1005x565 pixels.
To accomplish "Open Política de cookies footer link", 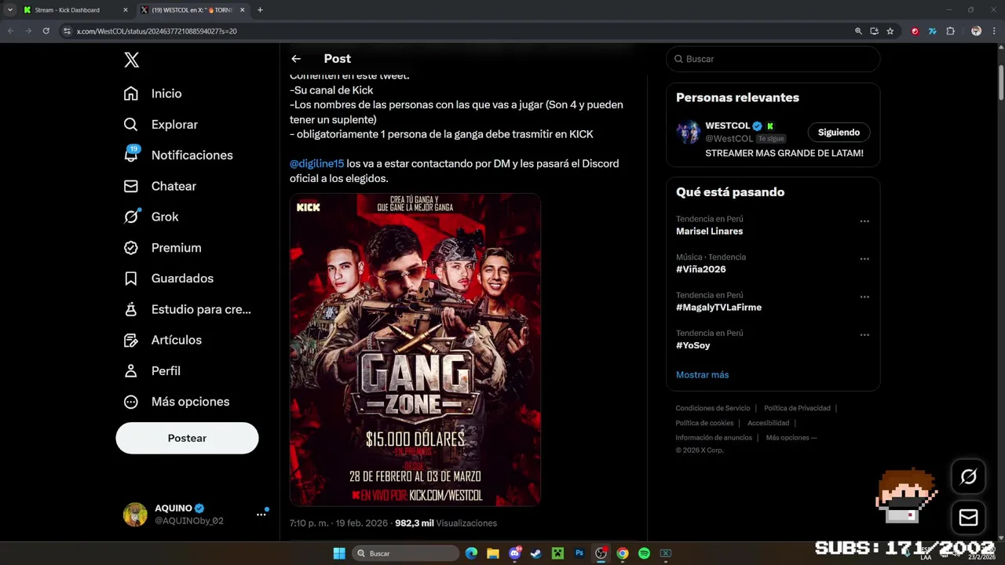I will click(704, 423).
